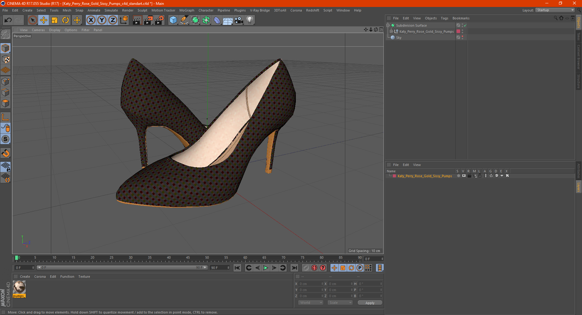
Task: Toggle Snap enable S icon
Action: coord(5,139)
